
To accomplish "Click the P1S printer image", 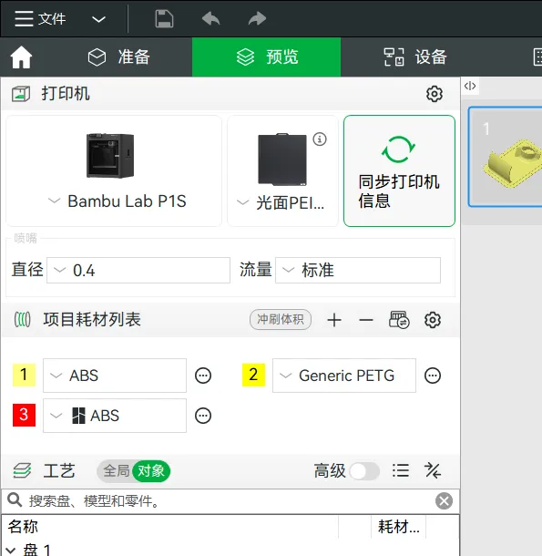I will pos(110,155).
